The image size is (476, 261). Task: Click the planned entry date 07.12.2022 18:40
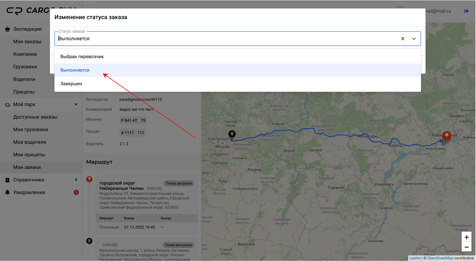(139, 227)
